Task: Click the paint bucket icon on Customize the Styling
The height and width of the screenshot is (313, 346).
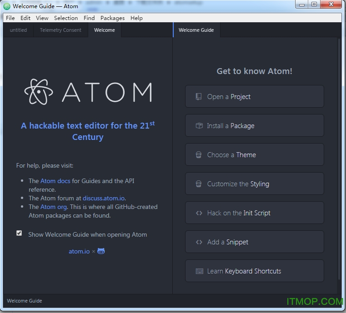Action: pos(199,184)
